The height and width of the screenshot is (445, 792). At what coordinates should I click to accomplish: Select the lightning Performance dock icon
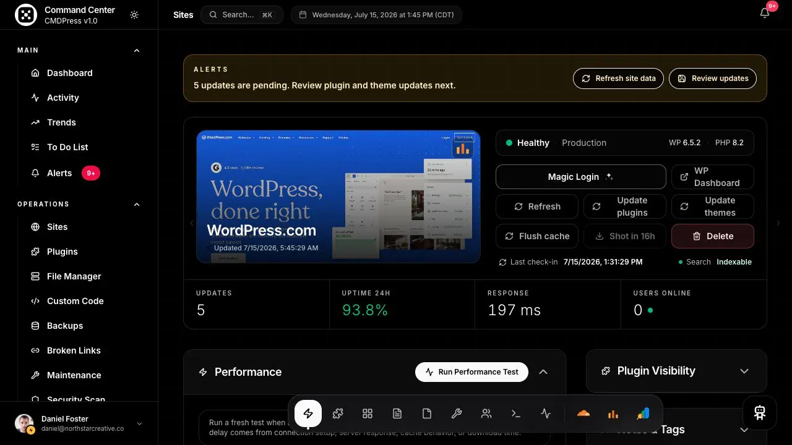click(x=308, y=413)
